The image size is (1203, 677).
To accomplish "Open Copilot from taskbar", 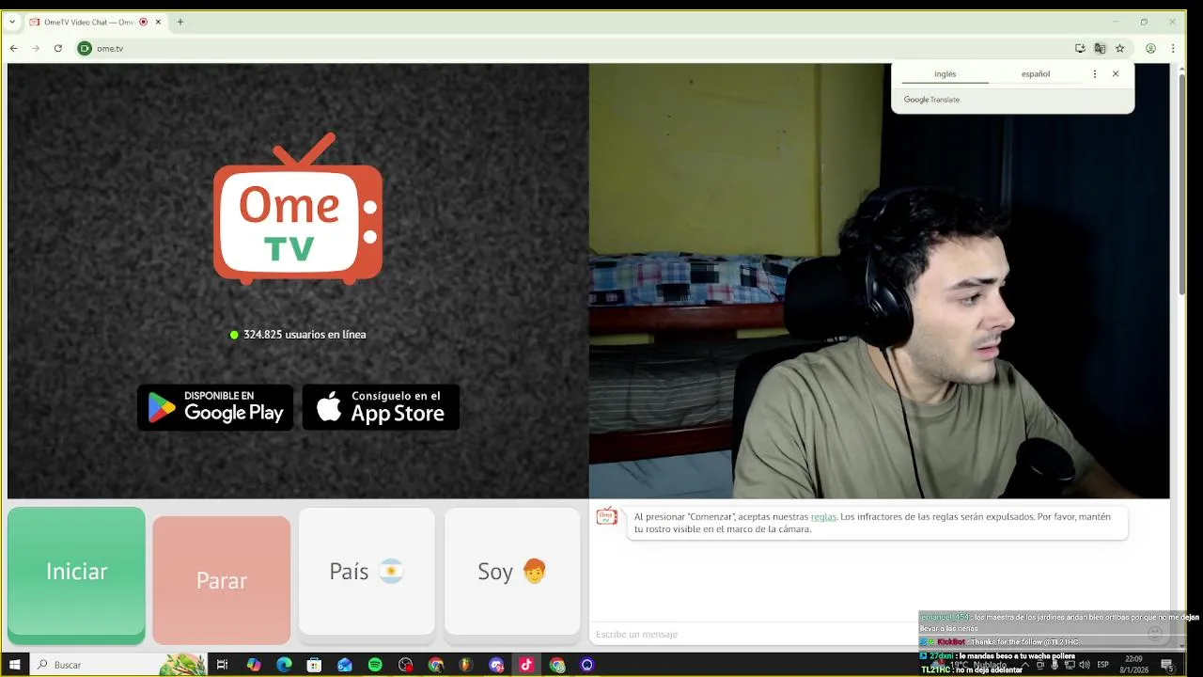I will 253,665.
